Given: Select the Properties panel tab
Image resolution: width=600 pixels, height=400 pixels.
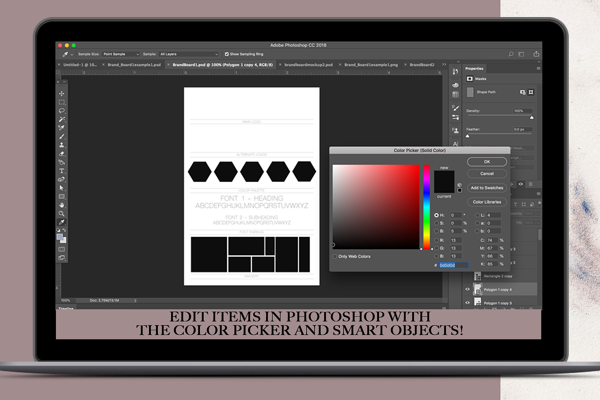Looking at the screenshot, I should point(474,68).
